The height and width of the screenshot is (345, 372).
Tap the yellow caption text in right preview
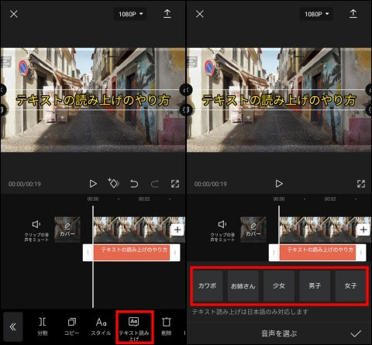279,100
